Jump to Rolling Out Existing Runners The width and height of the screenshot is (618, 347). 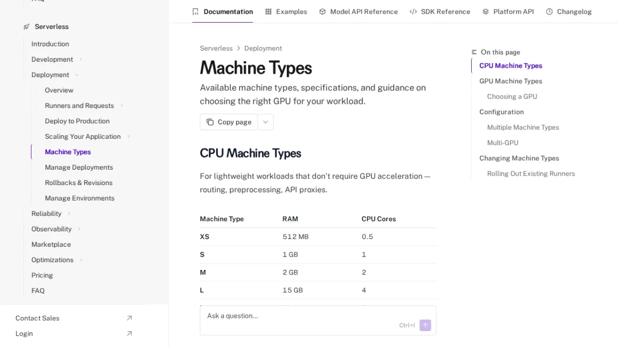[531, 174]
